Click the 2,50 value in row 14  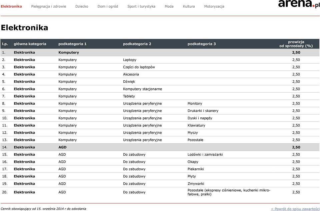[x=296, y=147]
